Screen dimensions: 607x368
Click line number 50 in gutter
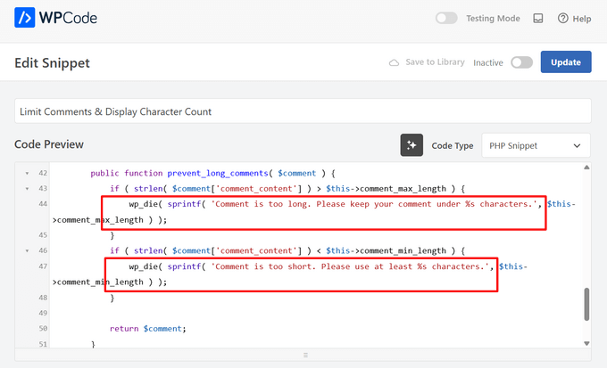[43, 329]
